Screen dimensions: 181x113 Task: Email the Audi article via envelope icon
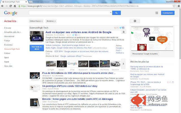pyautogui.click(x=79, y=35)
